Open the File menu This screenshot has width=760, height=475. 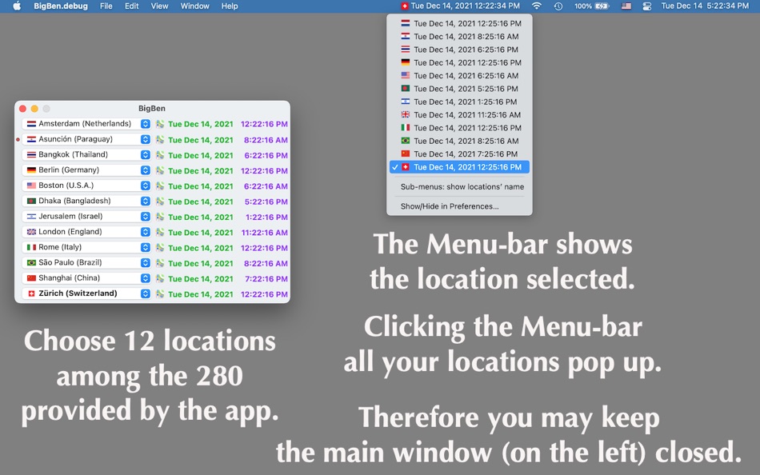[106, 6]
